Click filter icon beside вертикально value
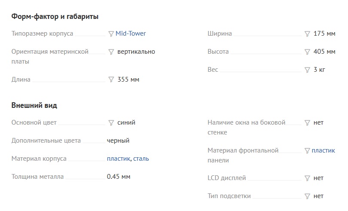 (111, 52)
